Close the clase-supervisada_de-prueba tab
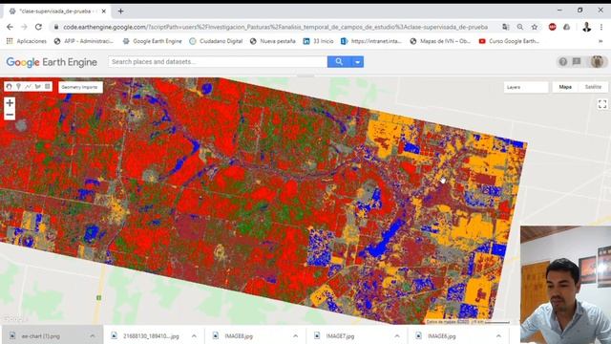Screen dimensions: 611x344 point(104,11)
